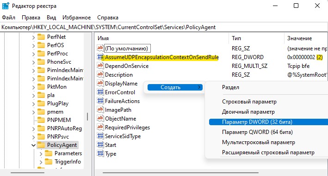328x176 pixels.
Task: Click the PerfNet folder icon
Action: click(x=41, y=37)
